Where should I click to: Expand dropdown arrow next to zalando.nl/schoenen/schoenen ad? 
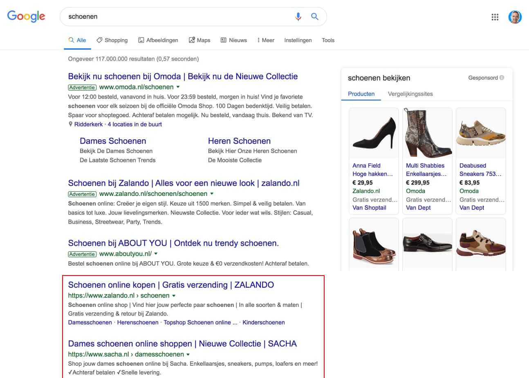212,194
